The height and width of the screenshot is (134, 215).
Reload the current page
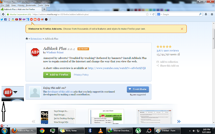tap(154, 14)
